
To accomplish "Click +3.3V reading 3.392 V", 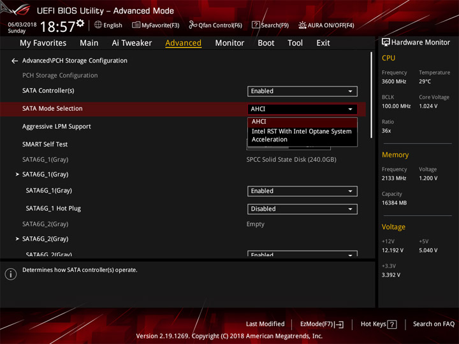I will [391, 275].
